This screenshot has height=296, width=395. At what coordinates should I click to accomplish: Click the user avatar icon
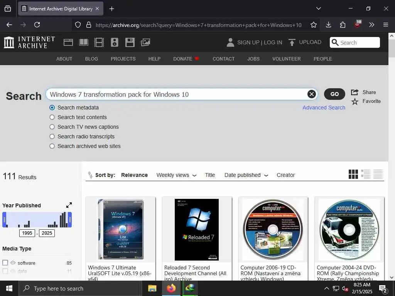pos(230,42)
